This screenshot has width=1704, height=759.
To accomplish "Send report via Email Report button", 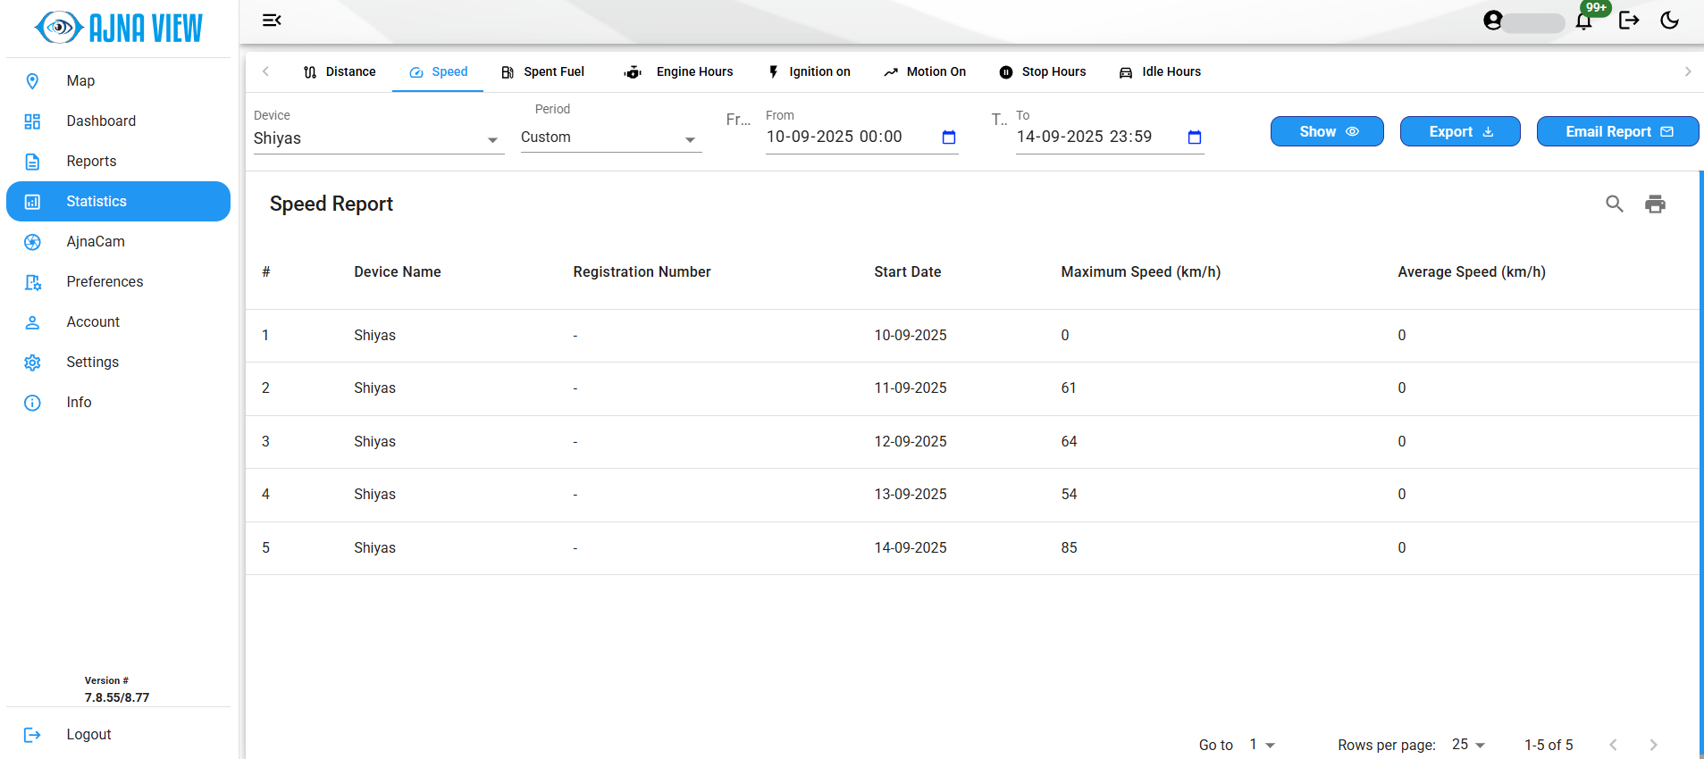I will [1617, 132].
